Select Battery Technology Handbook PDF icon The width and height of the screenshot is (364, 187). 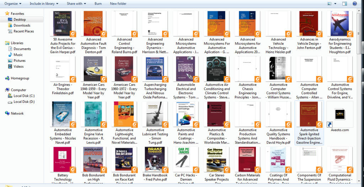point(63,160)
